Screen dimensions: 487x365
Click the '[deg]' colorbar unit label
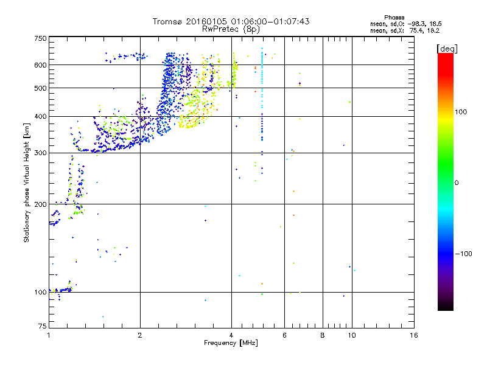[447, 49]
